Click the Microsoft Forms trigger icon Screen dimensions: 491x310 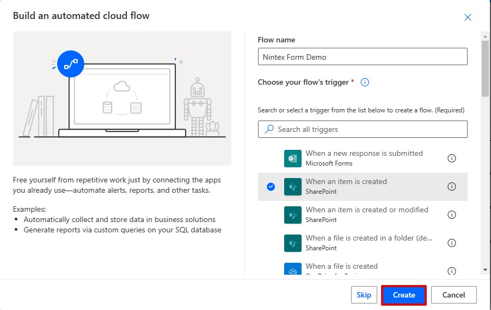coord(292,159)
